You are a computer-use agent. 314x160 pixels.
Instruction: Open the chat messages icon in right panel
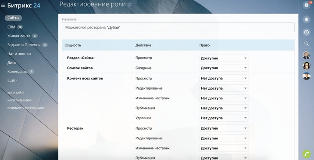point(307,32)
